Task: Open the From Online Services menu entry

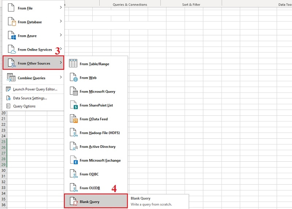Action: (33, 50)
